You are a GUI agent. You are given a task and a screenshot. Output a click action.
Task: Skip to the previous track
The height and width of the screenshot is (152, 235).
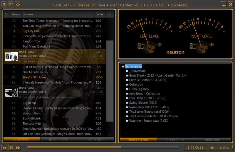pyautogui.click(x=4, y=148)
